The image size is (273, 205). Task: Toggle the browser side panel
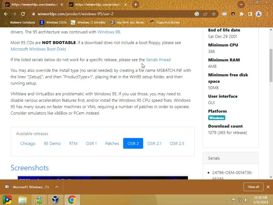coord(250,14)
